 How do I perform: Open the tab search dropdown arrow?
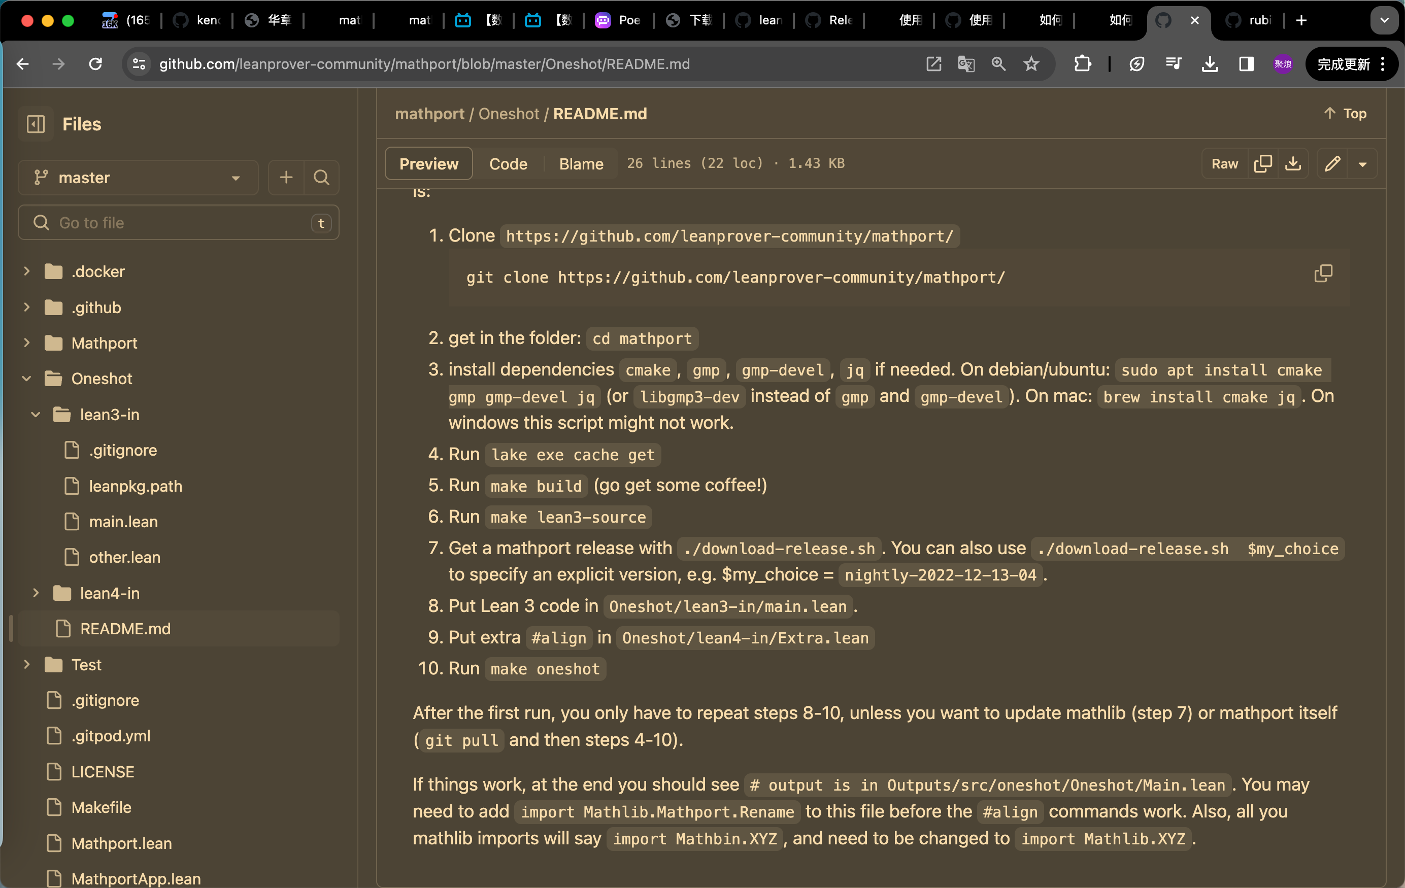[1384, 20]
